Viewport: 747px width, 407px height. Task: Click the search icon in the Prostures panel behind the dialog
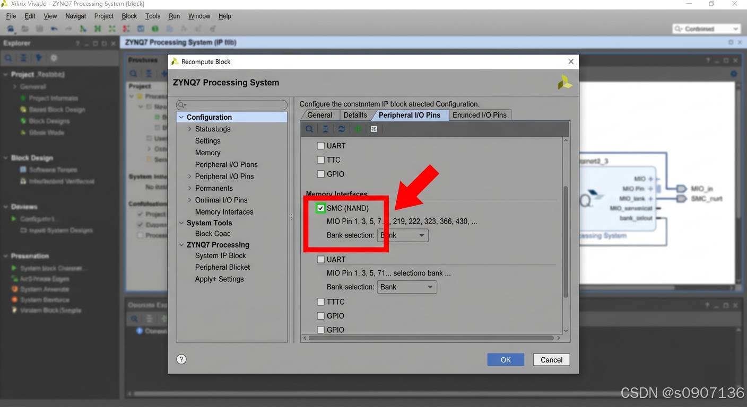pos(134,74)
